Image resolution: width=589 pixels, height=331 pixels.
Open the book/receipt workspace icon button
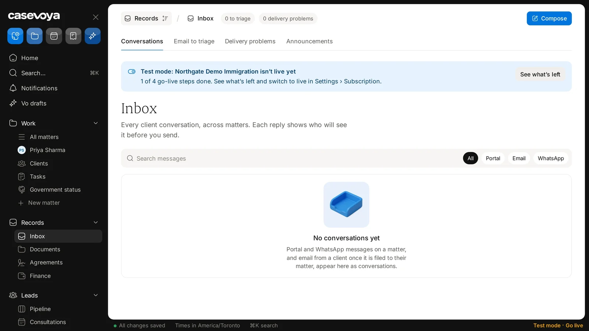pyautogui.click(x=73, y=36)
